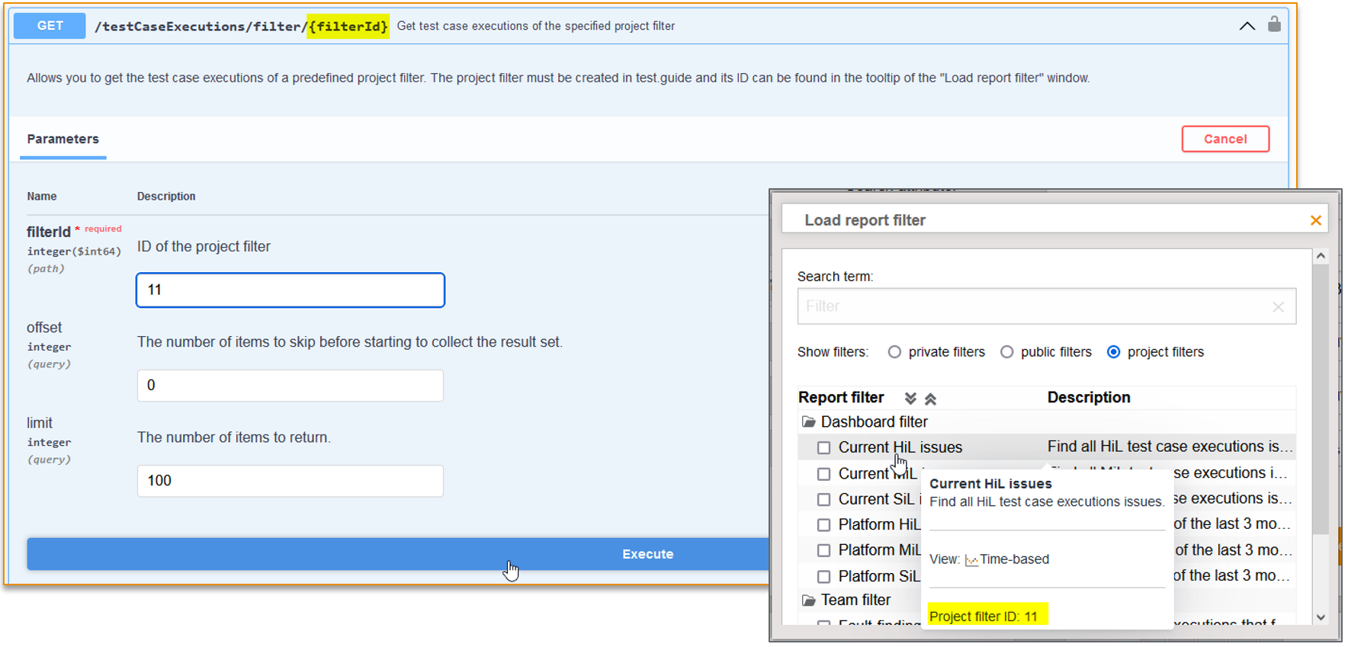Select the project filters radio button
This screenshot has width=1348, height=647.
[1113, 352]
